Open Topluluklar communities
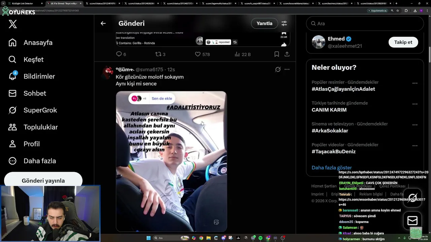 [33, 127]
